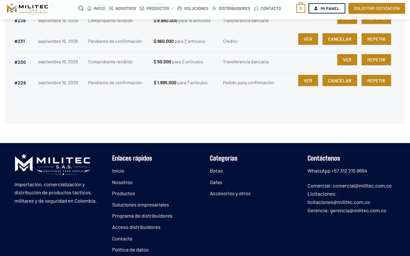Click the Militec logo in the footer
410x256 pixels.
click(53, 164)
